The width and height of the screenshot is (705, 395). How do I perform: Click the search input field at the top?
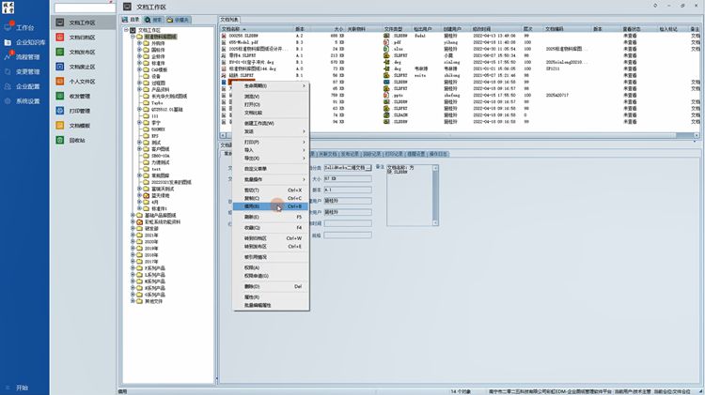(85, 8)
